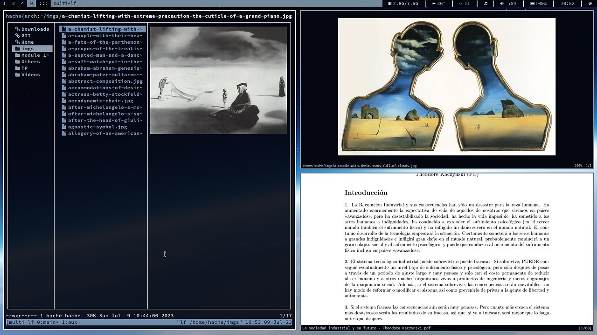Click the folder icon next to Others
The height and width of the screenshot is (335, 597).
click(17, 61)
